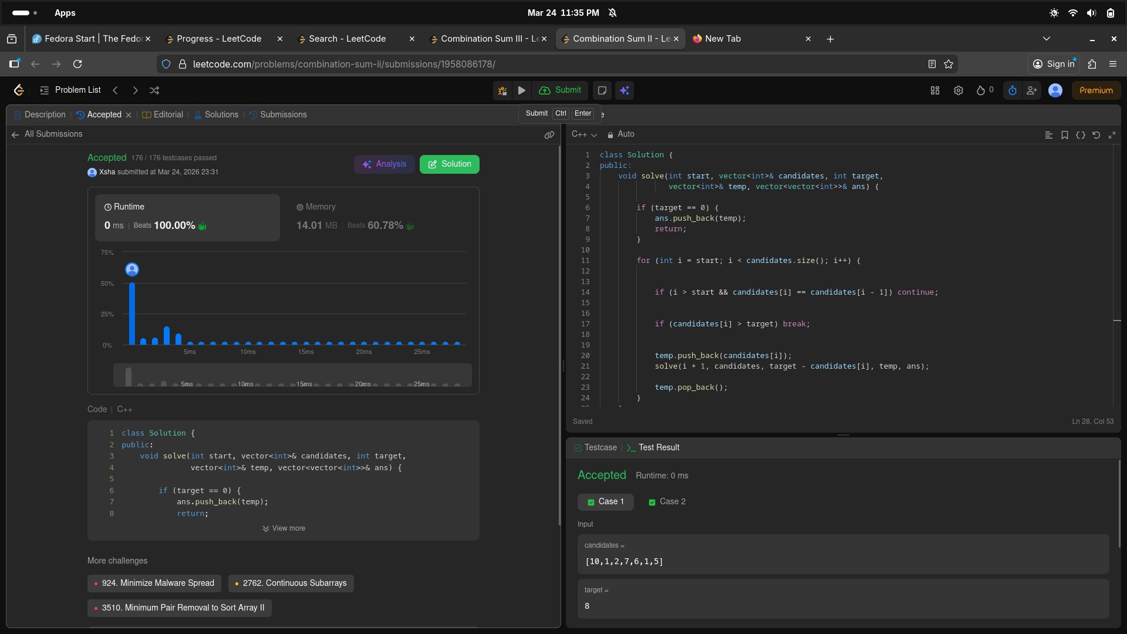
Task: Expand the code with View more
Action: [x=284, y=528]
